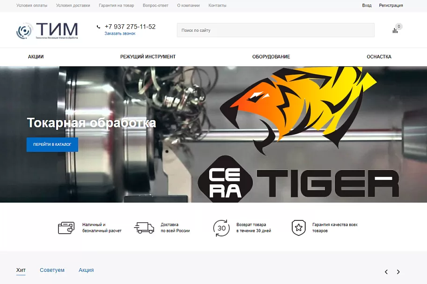Click the ТИМ company logo
Image resolution: width=427 pixels, height=284 pixels.
[x=47, y=30]
